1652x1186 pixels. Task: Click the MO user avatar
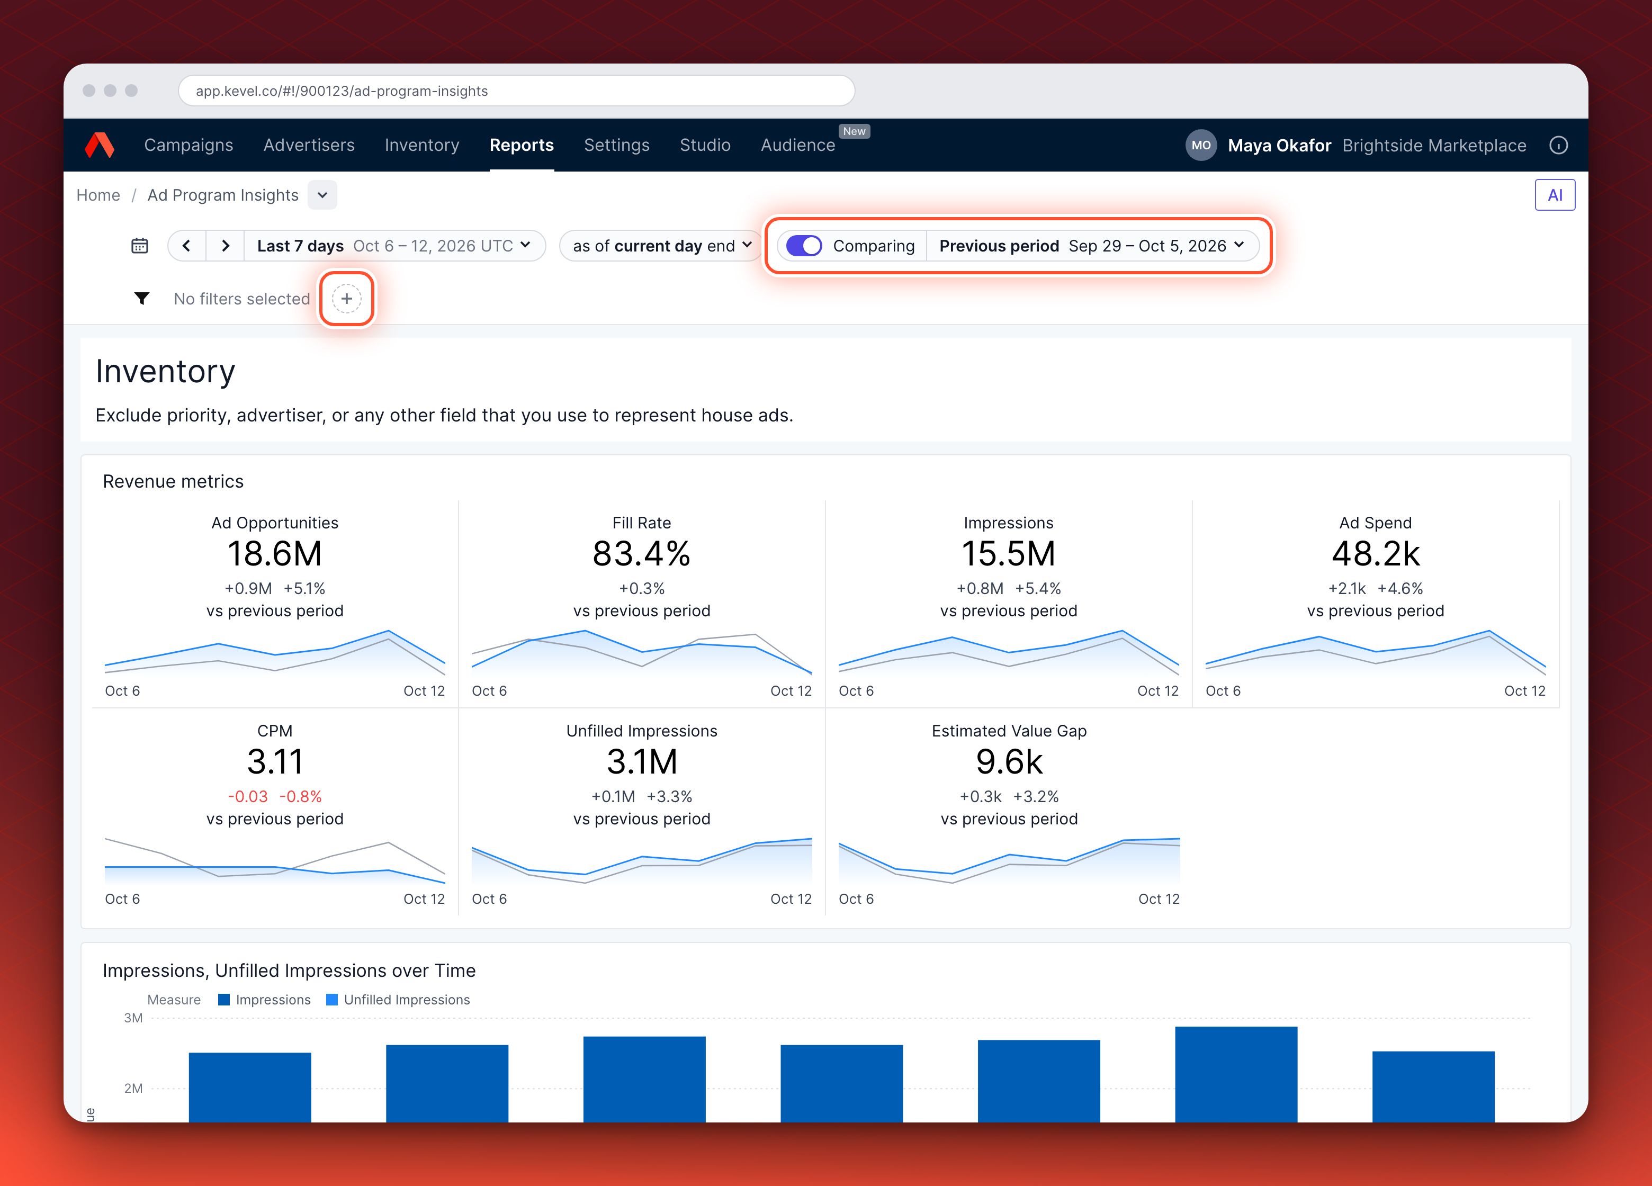[1200, 145]
